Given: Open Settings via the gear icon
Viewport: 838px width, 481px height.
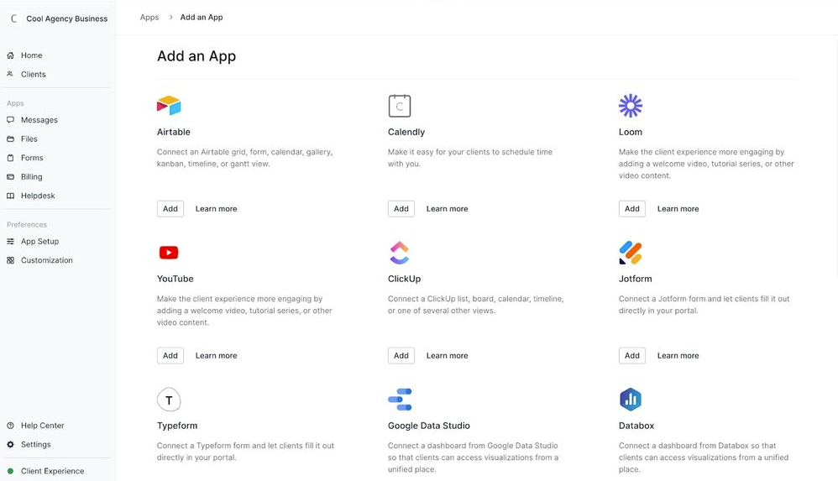Looking at the screenshot, I should point(11,445).
